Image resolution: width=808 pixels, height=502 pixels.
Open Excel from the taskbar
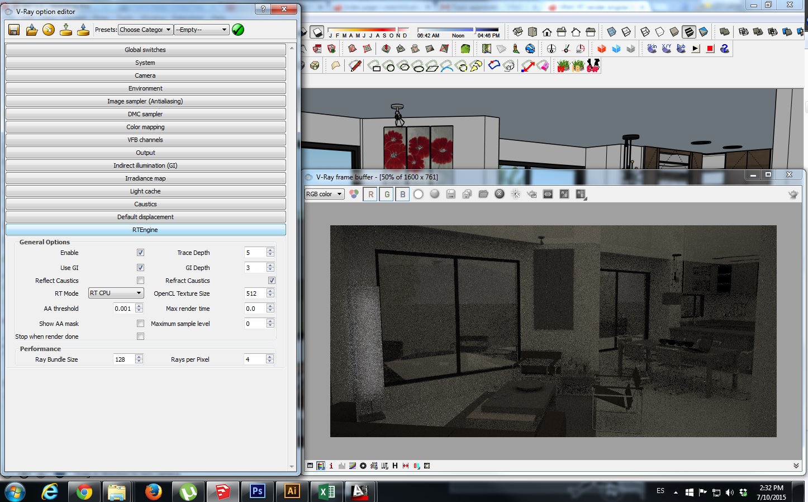pyautogui.click(x=327, y=491)
